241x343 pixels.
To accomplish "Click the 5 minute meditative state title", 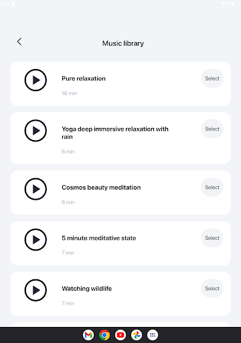I will [x=99, y=238].
